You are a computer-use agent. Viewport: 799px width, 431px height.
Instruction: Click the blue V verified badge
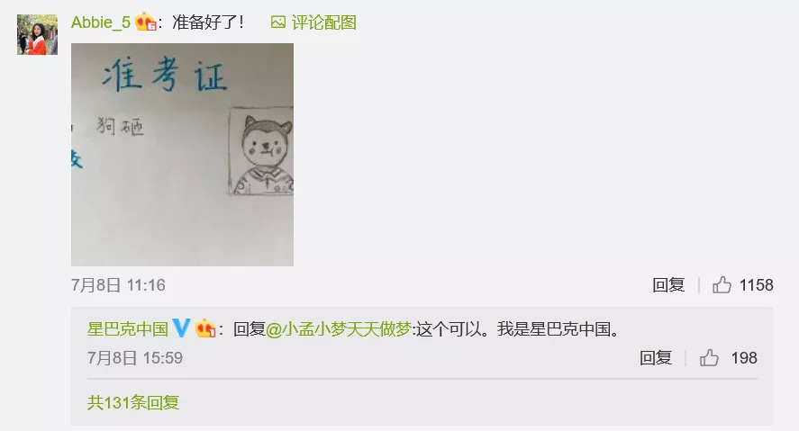coord(181,328)
